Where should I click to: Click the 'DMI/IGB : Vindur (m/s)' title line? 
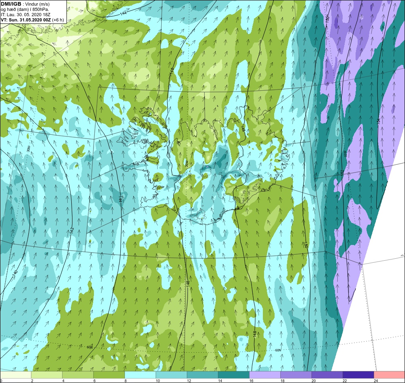pos(25,4)
